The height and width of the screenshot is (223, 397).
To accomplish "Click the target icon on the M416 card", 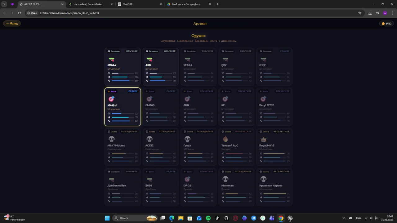I will click(111, 99).
